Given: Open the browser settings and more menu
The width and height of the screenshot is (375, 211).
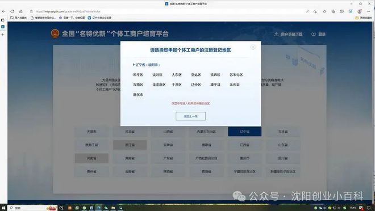Looking at the screenshot, I should (368, 11).
